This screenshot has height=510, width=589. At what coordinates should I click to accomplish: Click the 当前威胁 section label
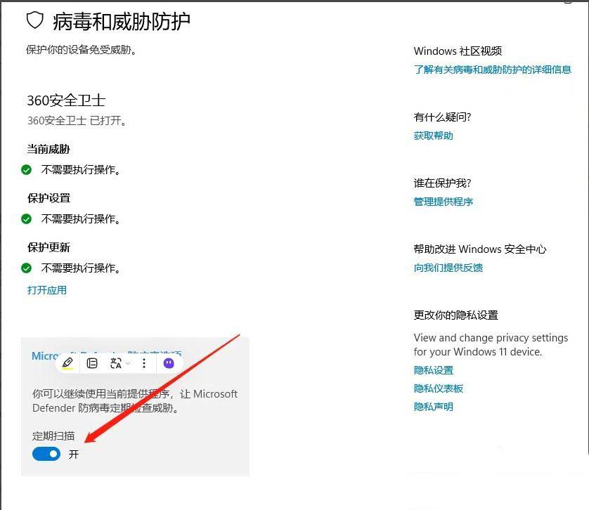[x=48, y=149]
